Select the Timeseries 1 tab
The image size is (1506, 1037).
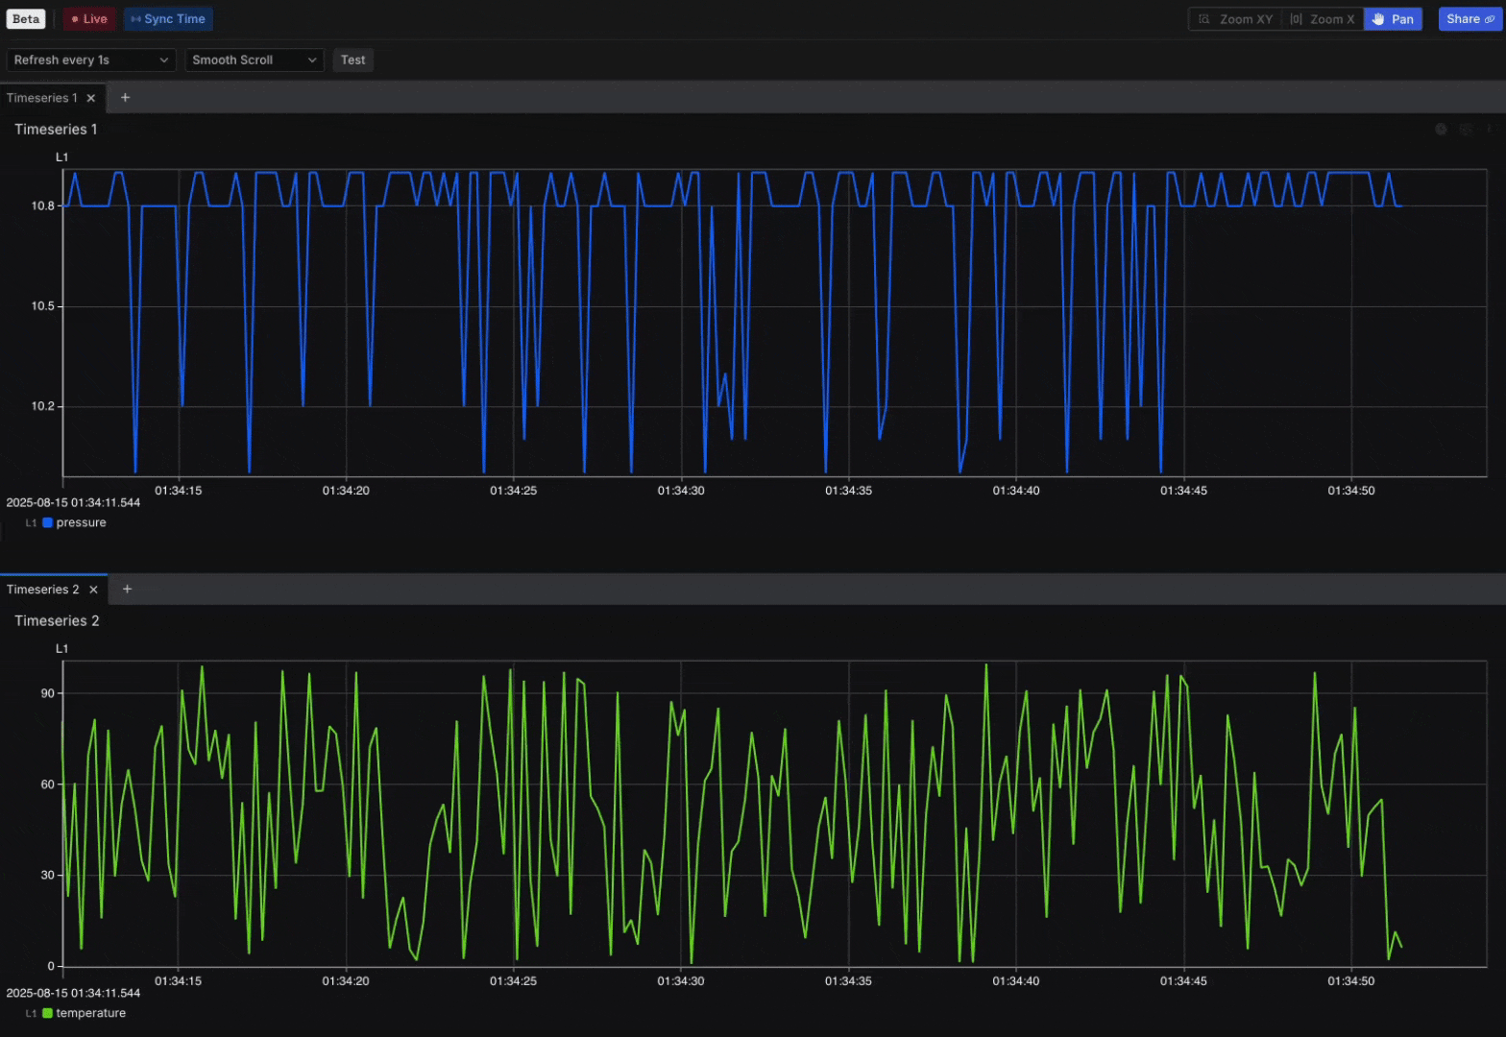41,98
